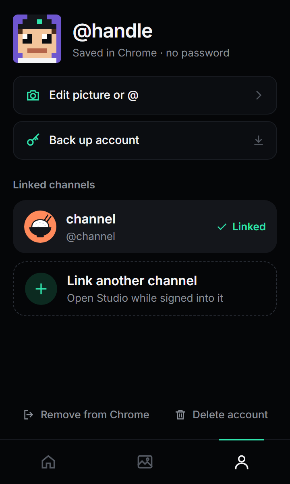
Task: Switch to the image gallery tab
Action: pos(145,462)
